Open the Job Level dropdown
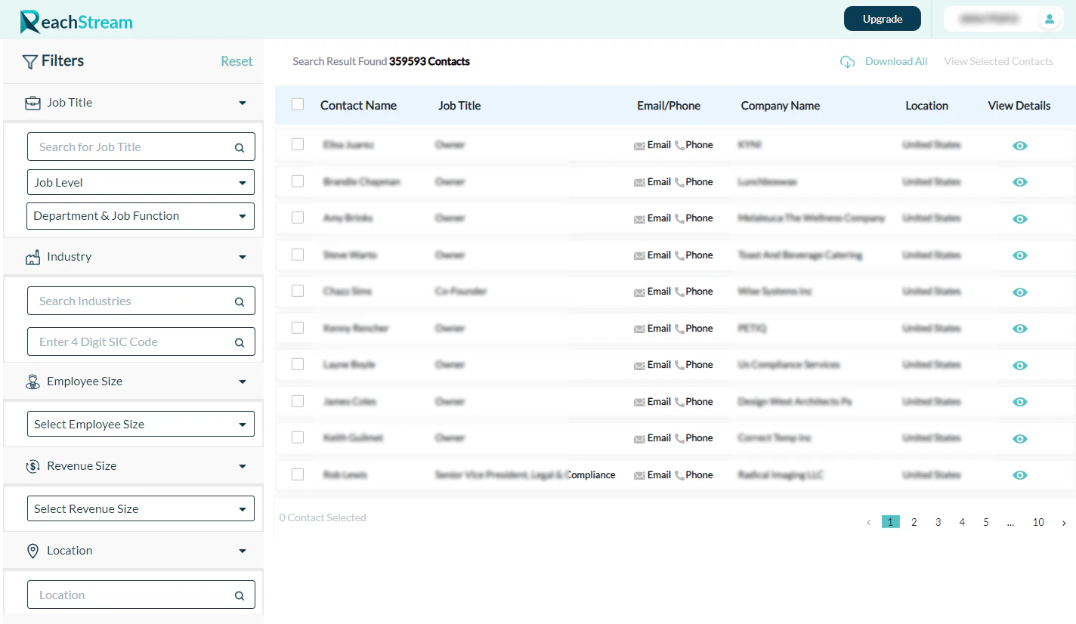The height and width of the screenshot is (624, 1076). (141, 182)
